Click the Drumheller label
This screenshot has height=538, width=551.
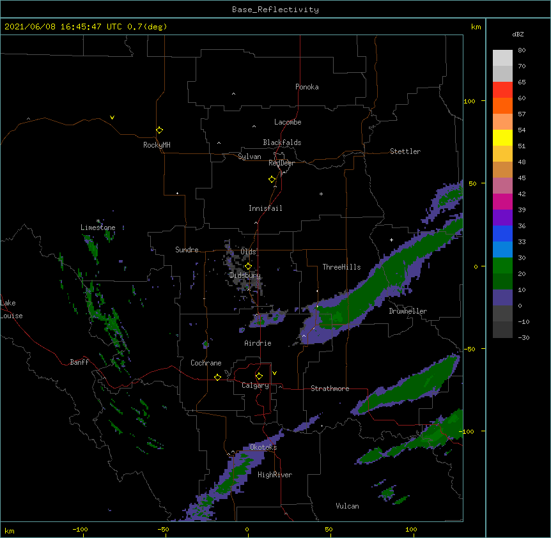coord(408,311)
